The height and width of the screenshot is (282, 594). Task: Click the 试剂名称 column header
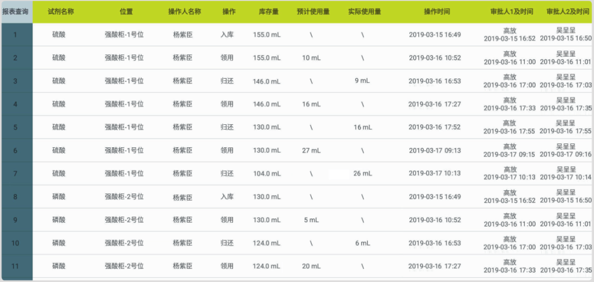pos(61,12)
